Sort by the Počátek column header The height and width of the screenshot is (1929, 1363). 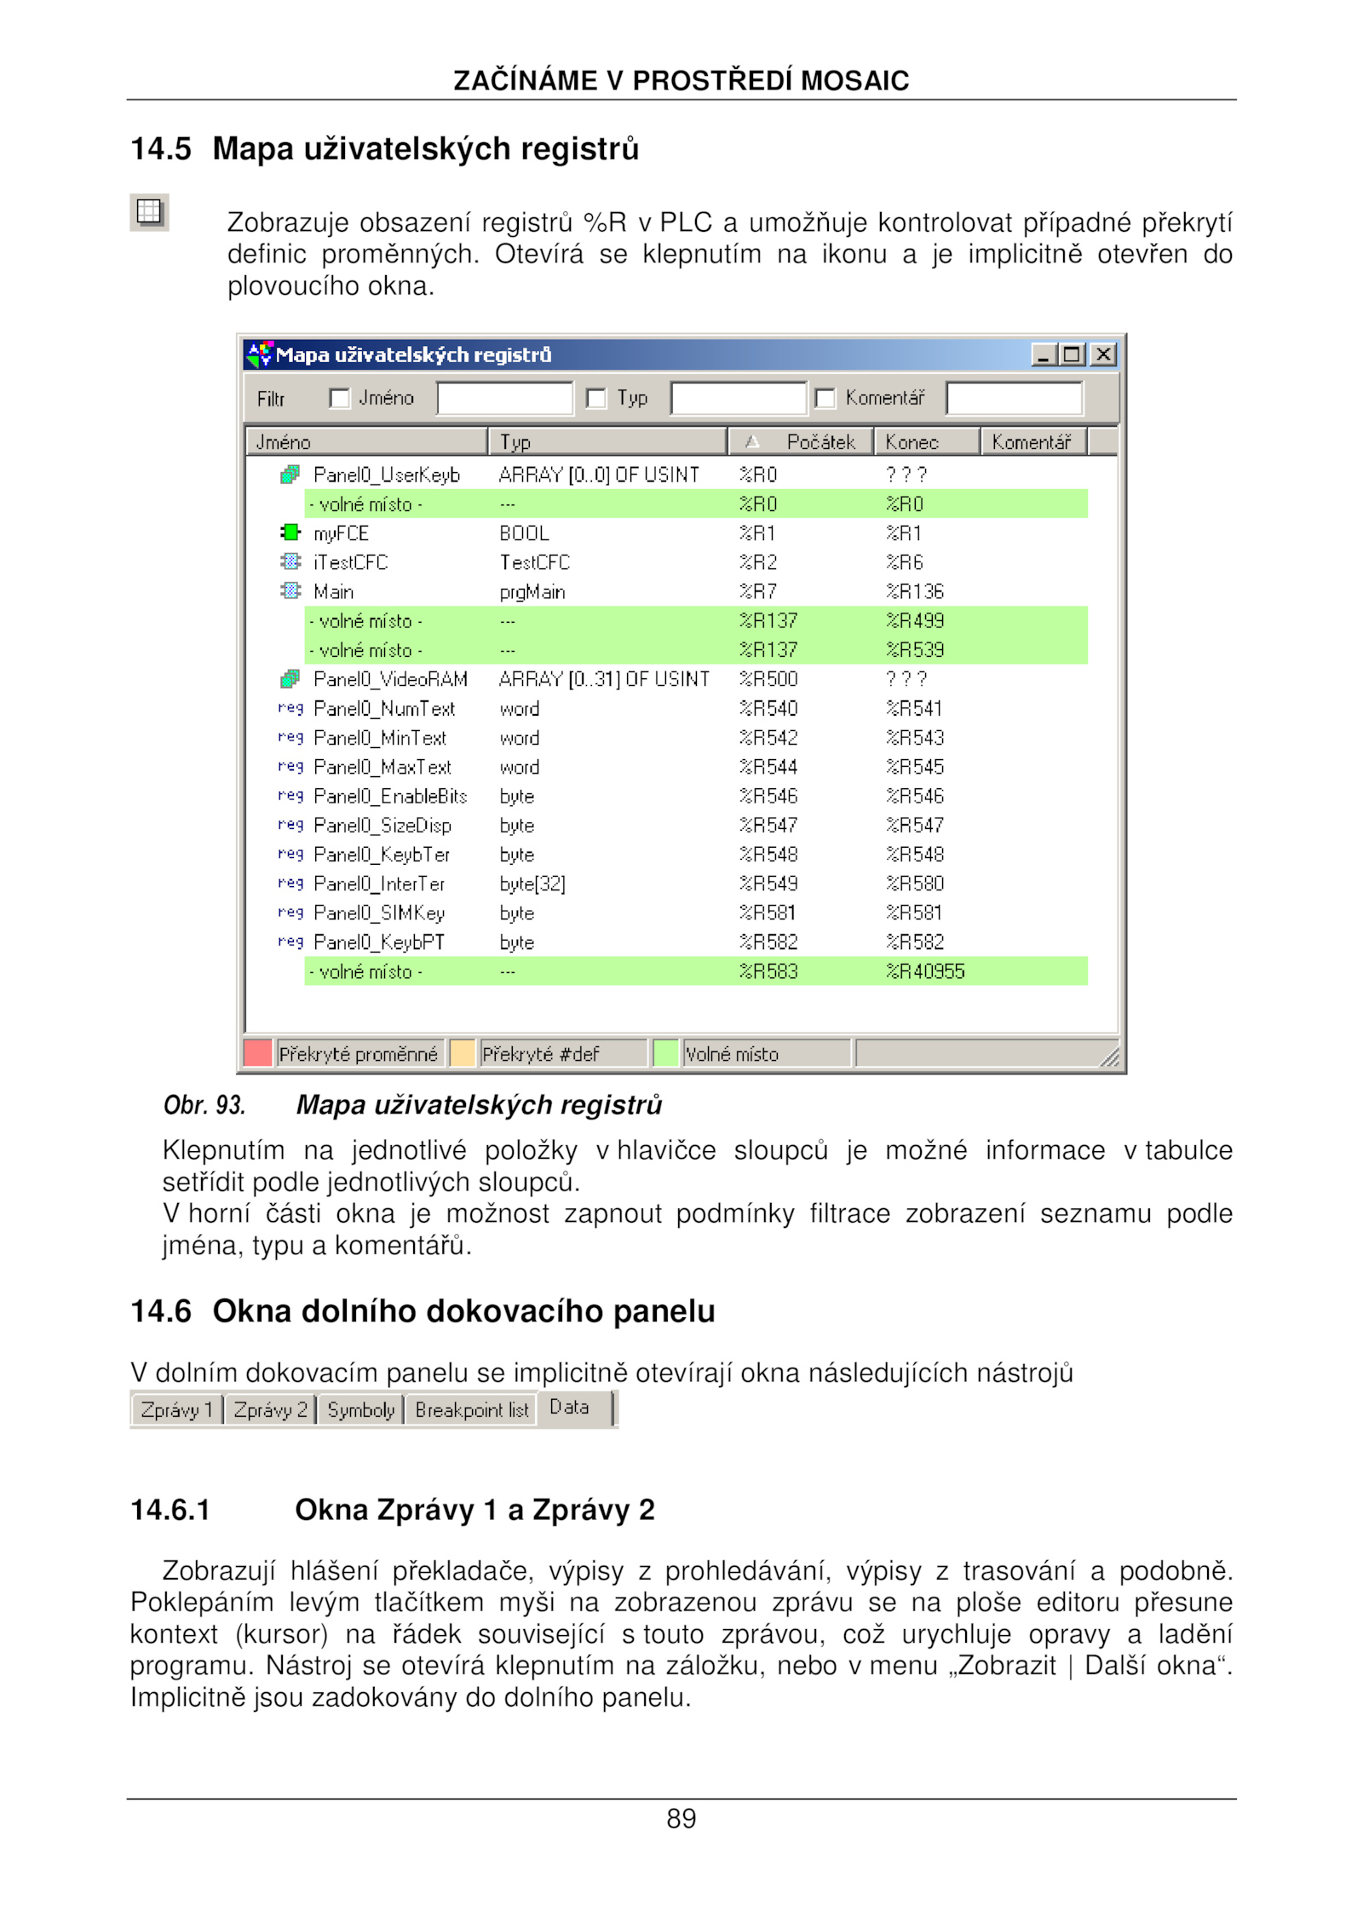click(801, 441)
